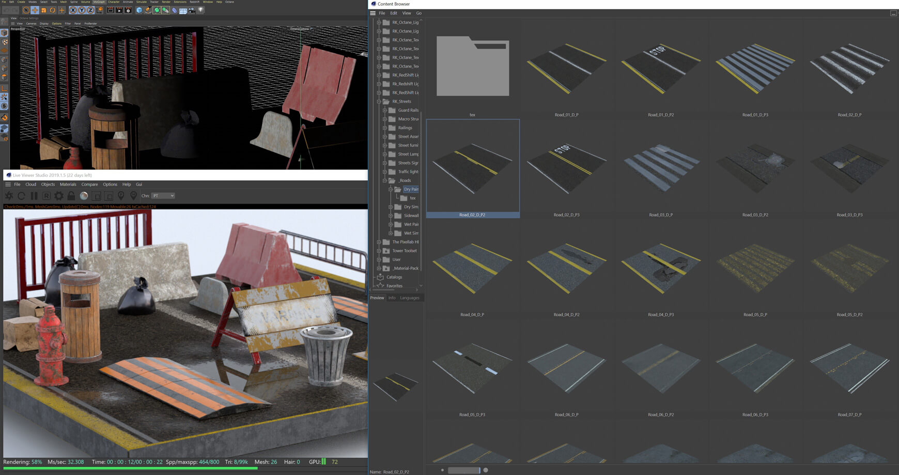Open Compare menu in Live Viewer

(89, 185)
